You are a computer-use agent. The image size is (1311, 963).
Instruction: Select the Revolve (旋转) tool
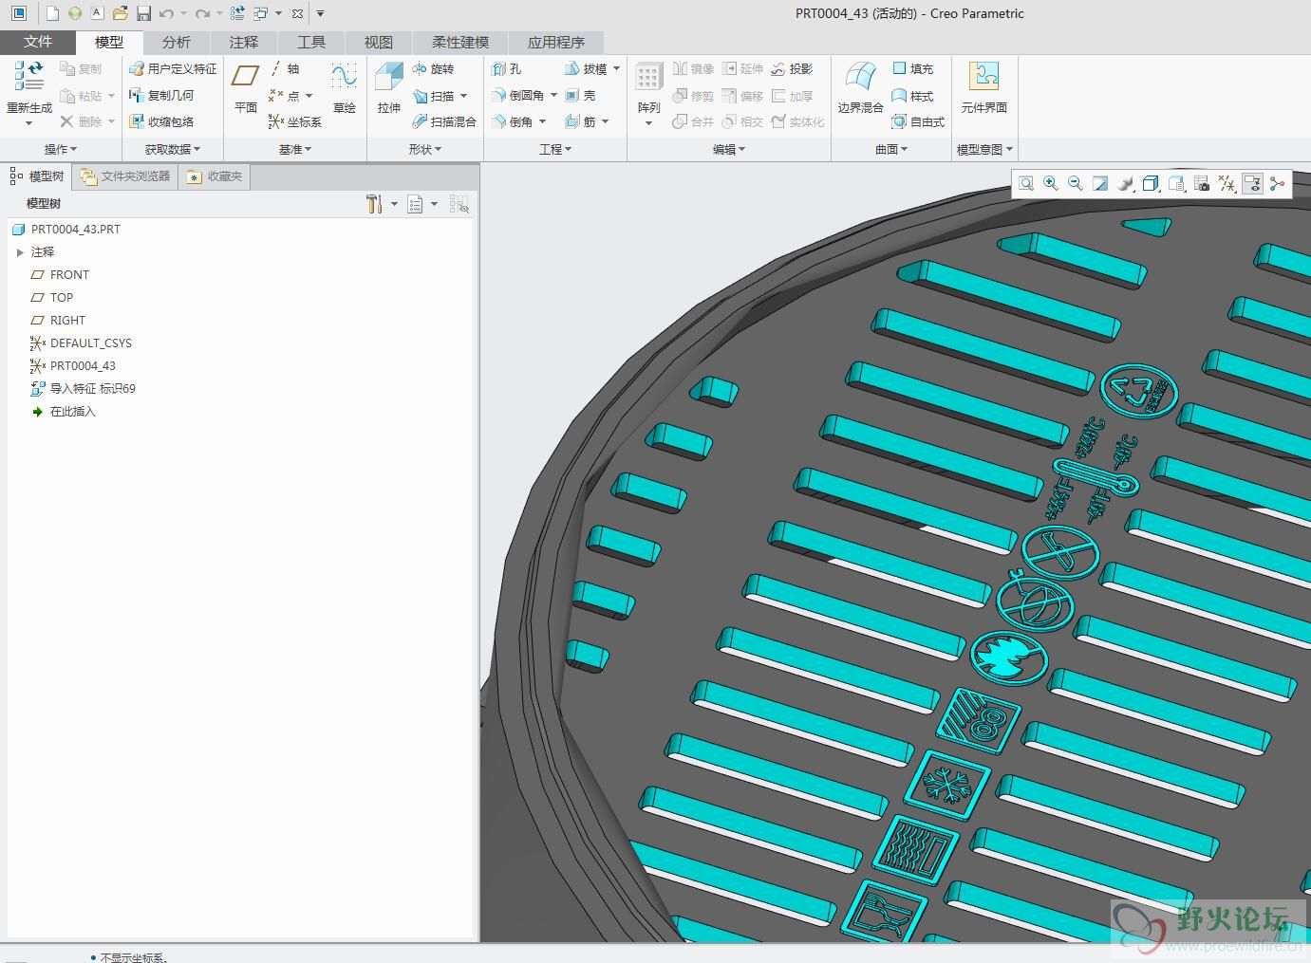[x=434, y=68]
